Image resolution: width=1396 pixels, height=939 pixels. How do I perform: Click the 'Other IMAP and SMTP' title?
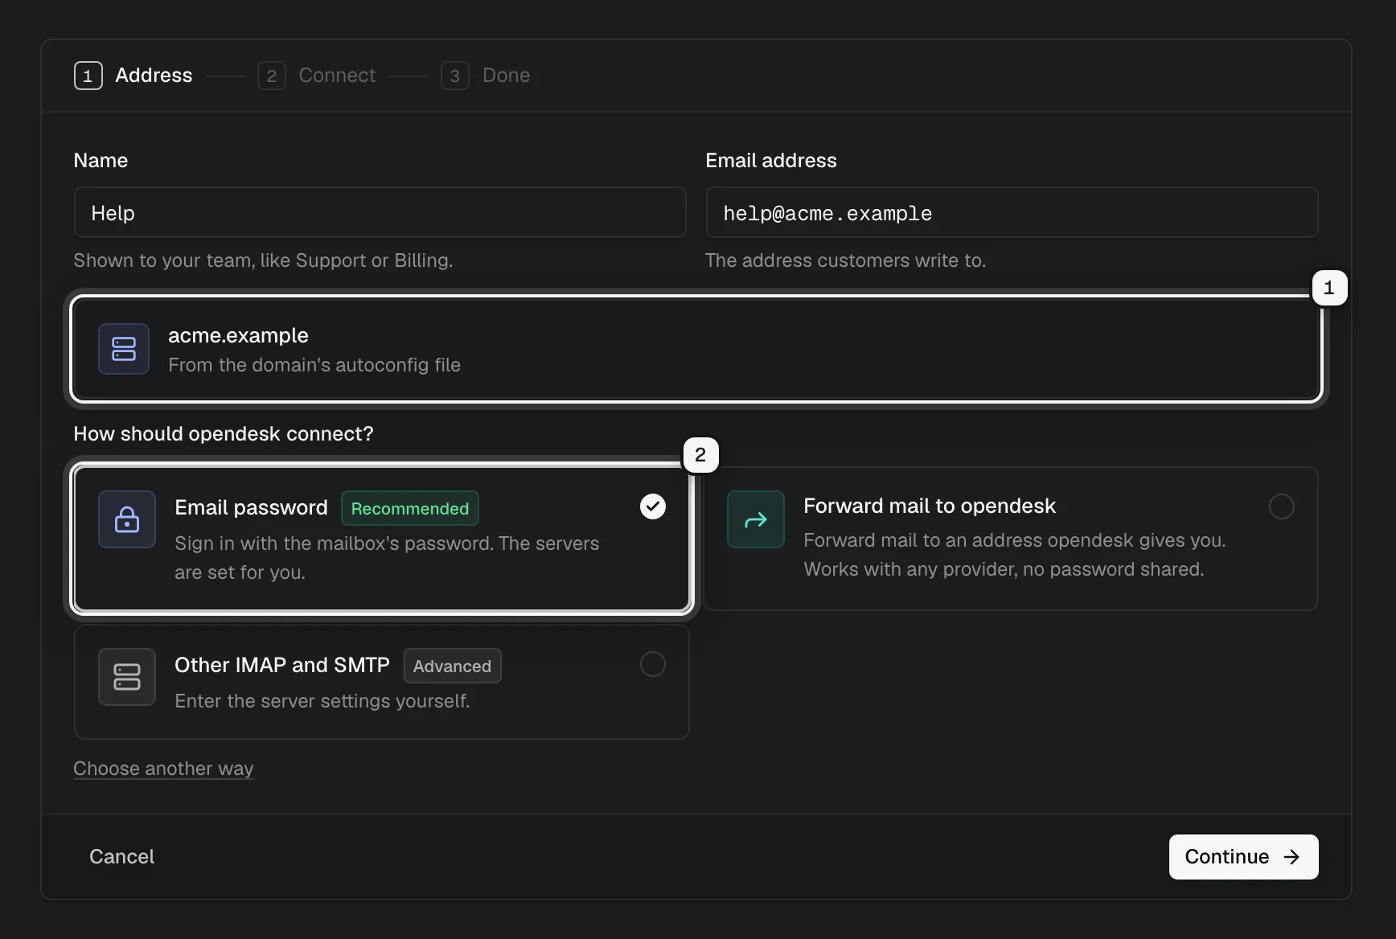[282, 665]
